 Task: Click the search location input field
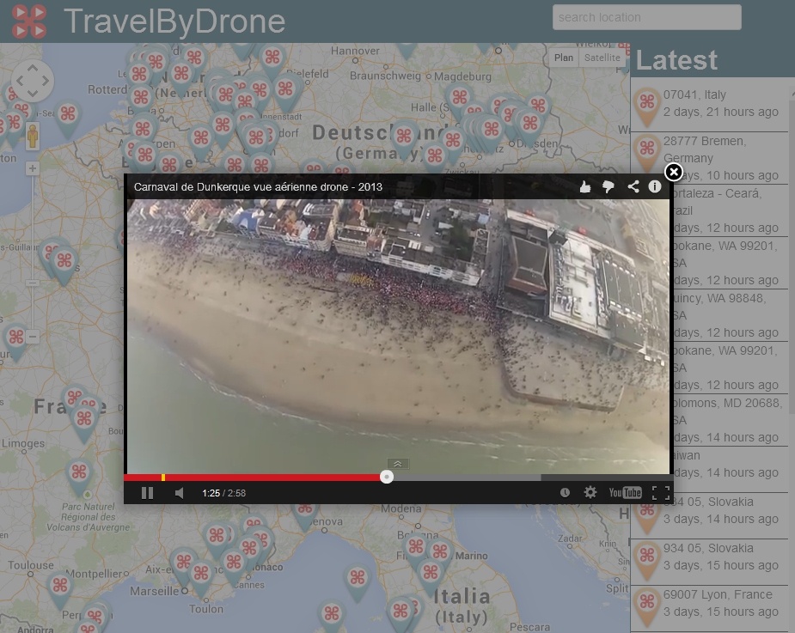point(646,17)
